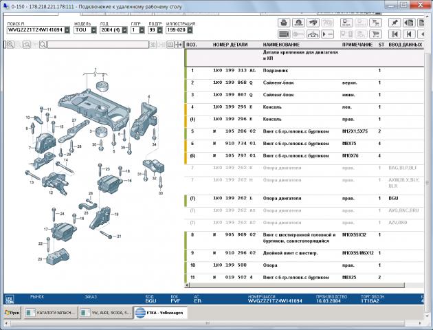The image size is (433, 330).
Task: Click the 3D view icon
Action: point(153,45)
